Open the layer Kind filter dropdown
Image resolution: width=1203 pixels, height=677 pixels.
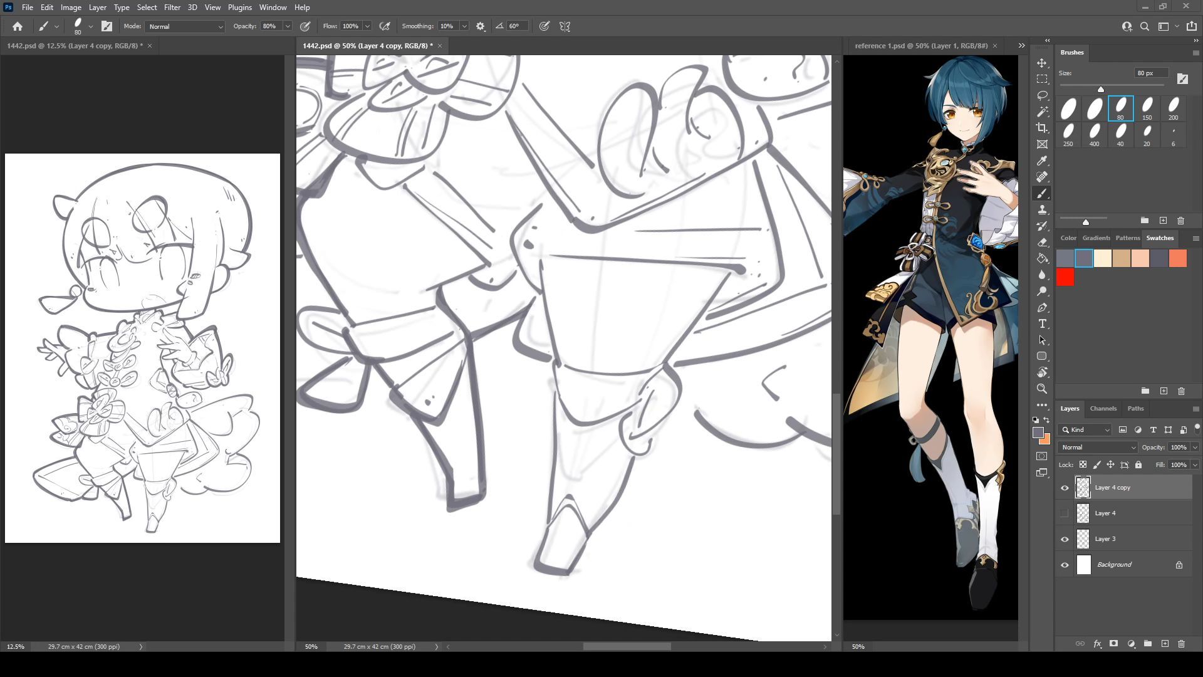1085,429
